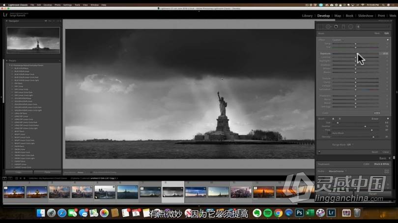Select the Spot Removal tool icon
Screen dimensions: 398x223
tap(328, 26)
